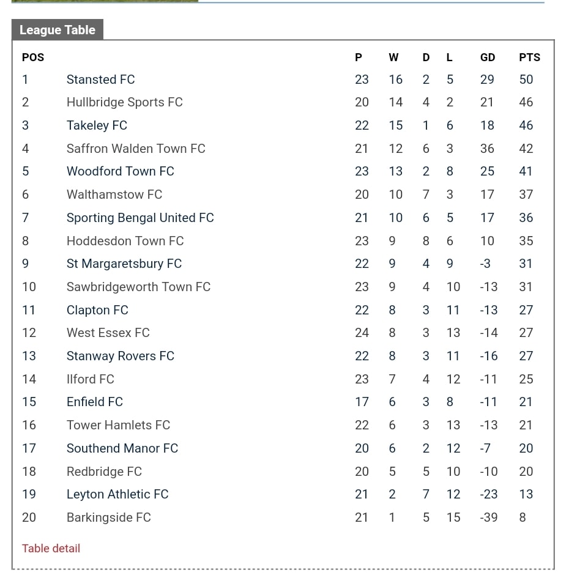Image resolution: width=566 pixels, height=578 pixels.
Task: Select the Ilford FC team link
Action: (91, 379)
